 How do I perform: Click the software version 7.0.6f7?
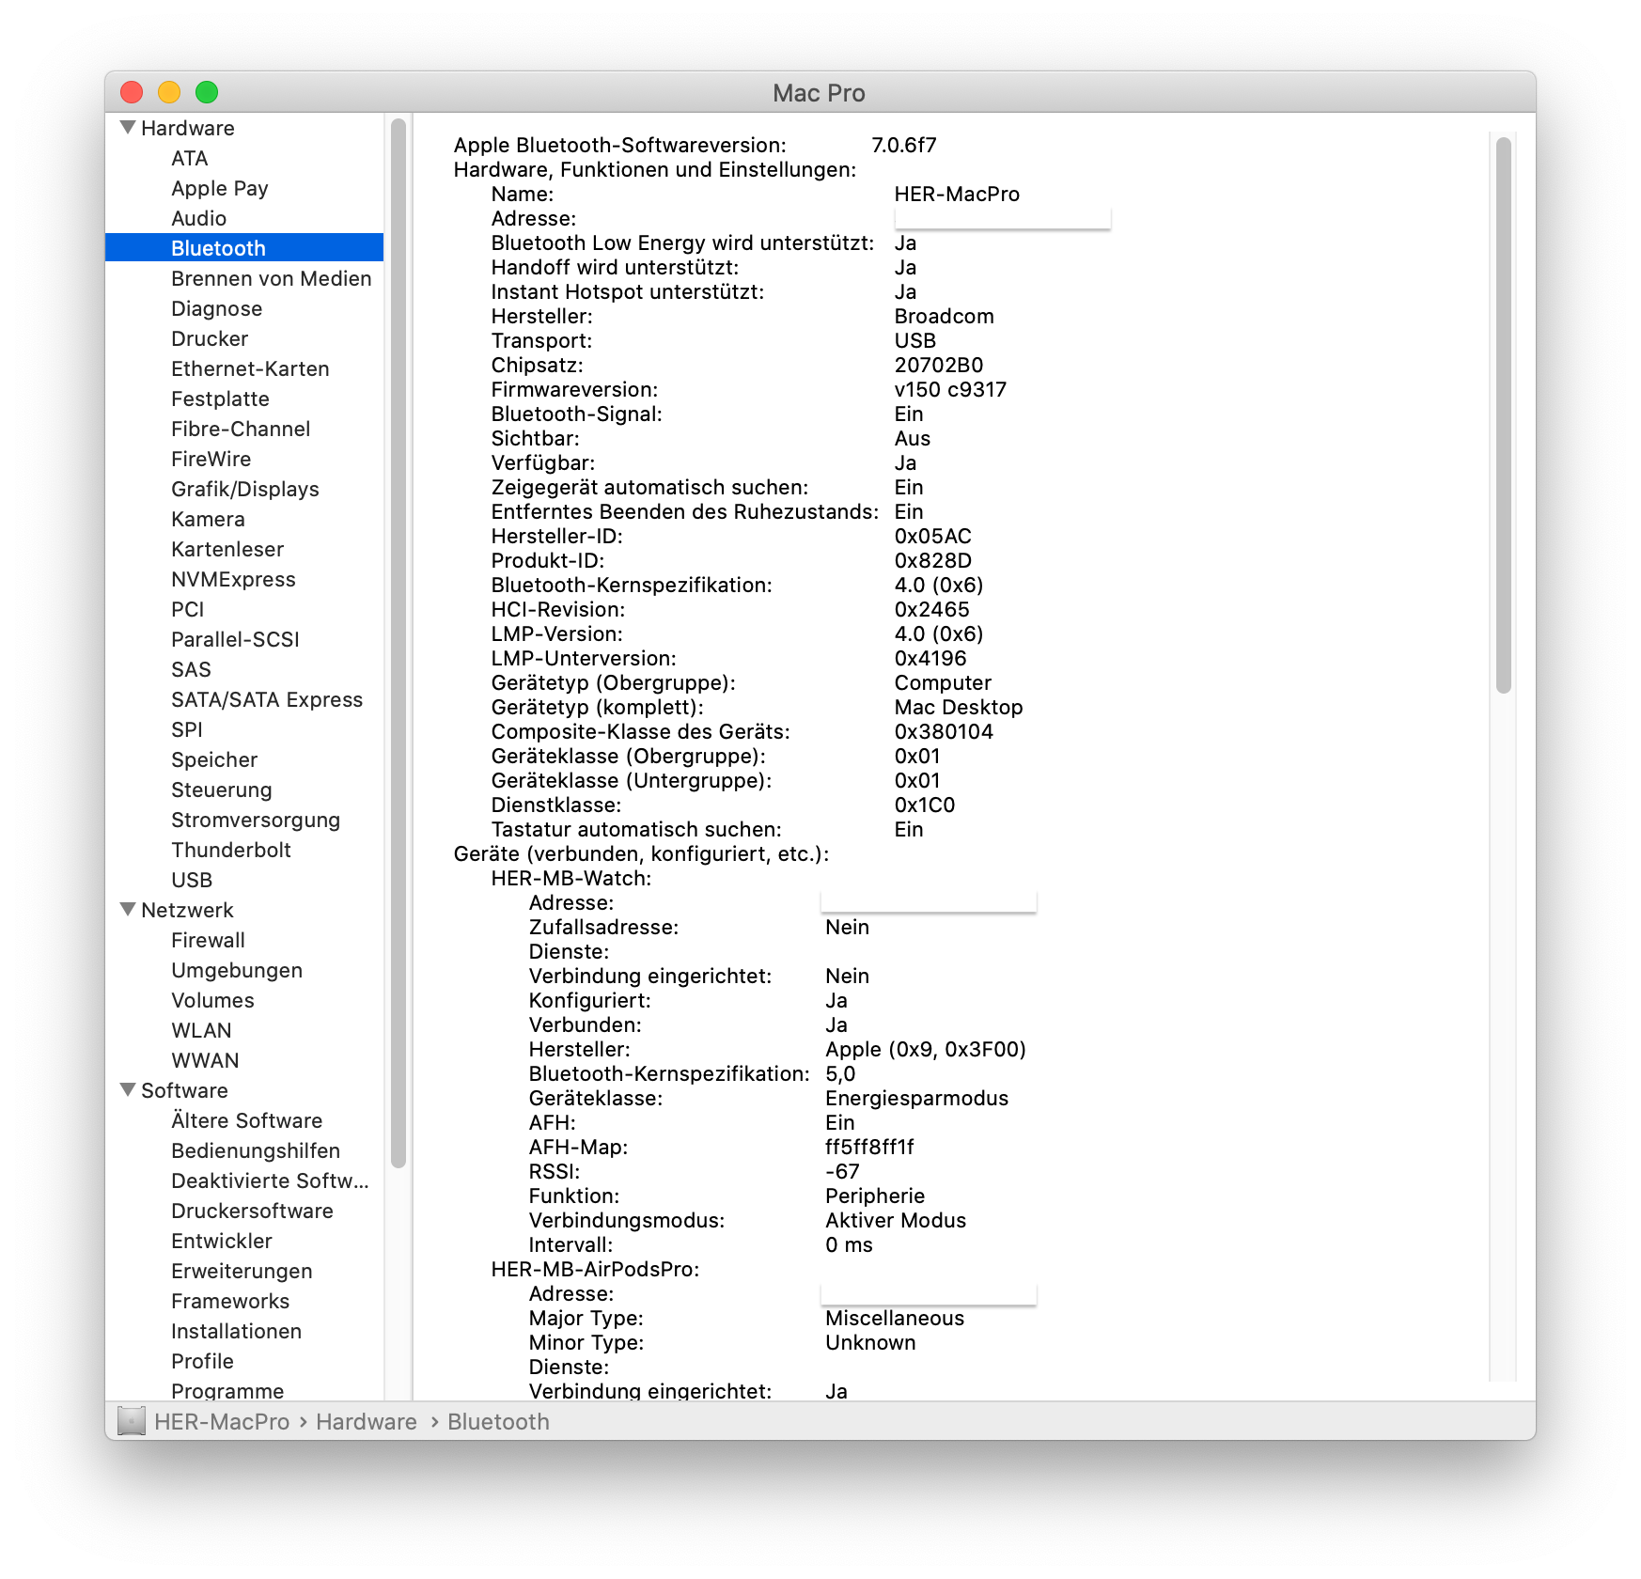tap(904, 145)
